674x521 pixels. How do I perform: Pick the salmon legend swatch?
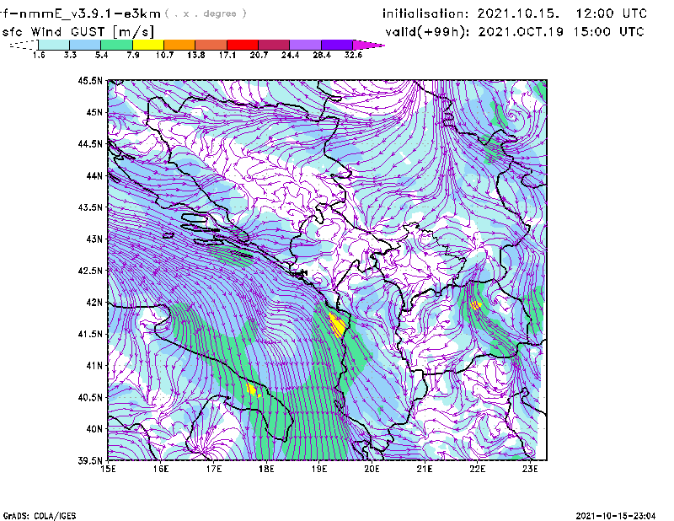(x=211, y=45)
